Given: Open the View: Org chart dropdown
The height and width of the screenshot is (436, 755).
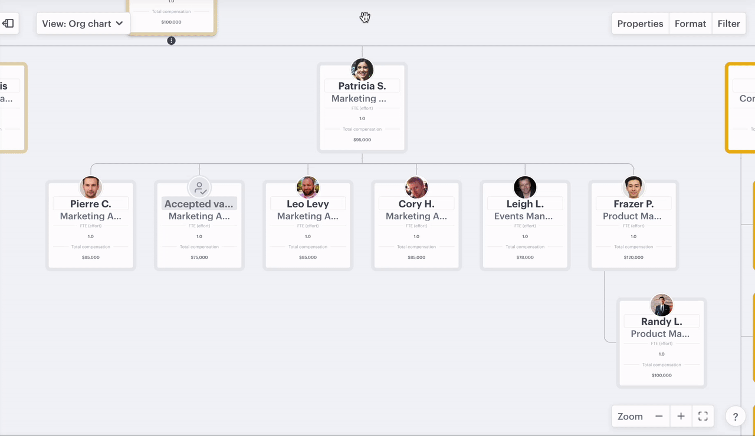Looking at the screenshot, I should click(x=83, y=24).
